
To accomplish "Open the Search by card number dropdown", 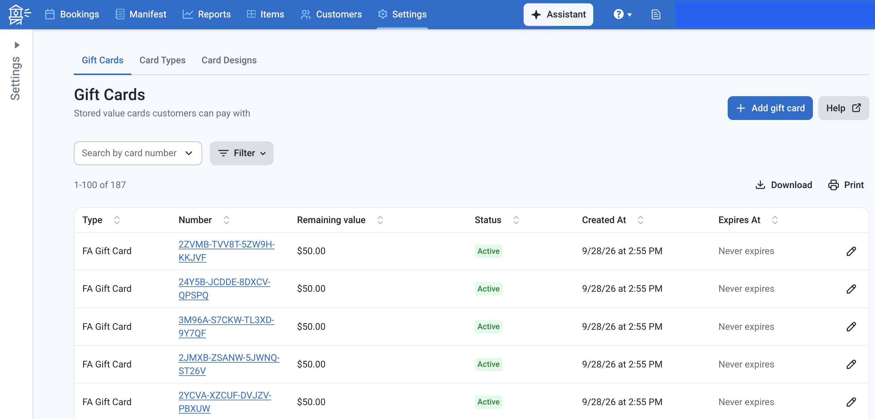I will 138,153.
